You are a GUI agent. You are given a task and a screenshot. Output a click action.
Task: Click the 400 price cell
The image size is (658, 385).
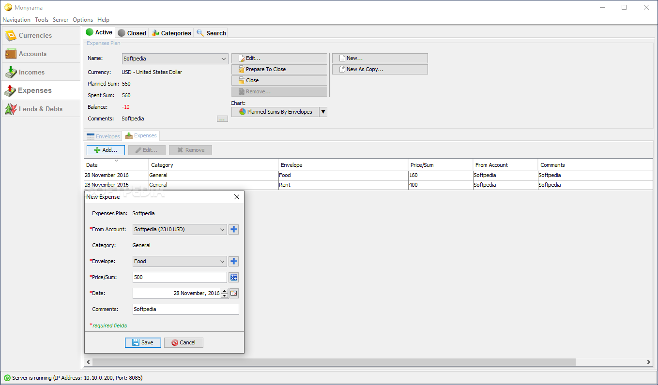pyautogui.click(x=441, y=185)
